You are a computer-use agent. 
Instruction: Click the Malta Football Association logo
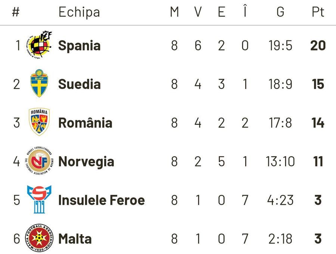pyautogui.click(x=39, y=238)
